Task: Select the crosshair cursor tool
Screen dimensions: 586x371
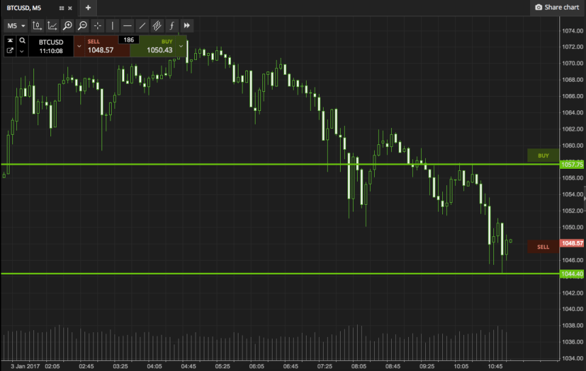Action: pyautogui.click(x=97, y=26)
